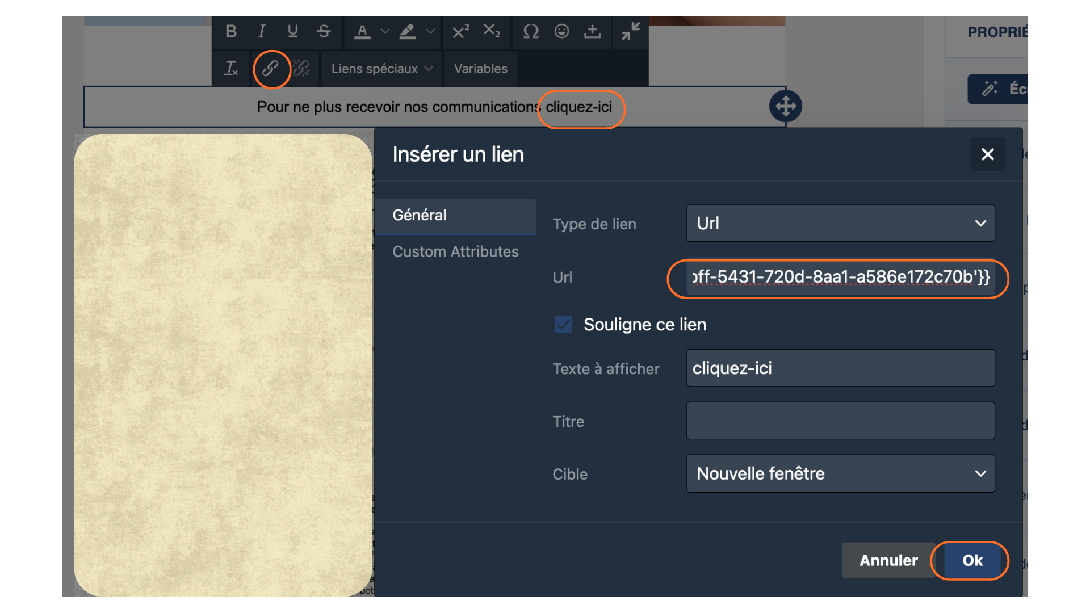Click the Annuler button
The height and width of the screenshot is (613, 1090).
(888, 560)
